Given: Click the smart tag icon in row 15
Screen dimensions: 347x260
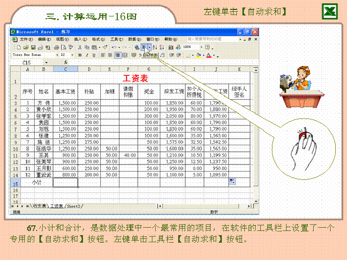Looking at the screenshot, I should pyautogui.click(x=232, y=181).
